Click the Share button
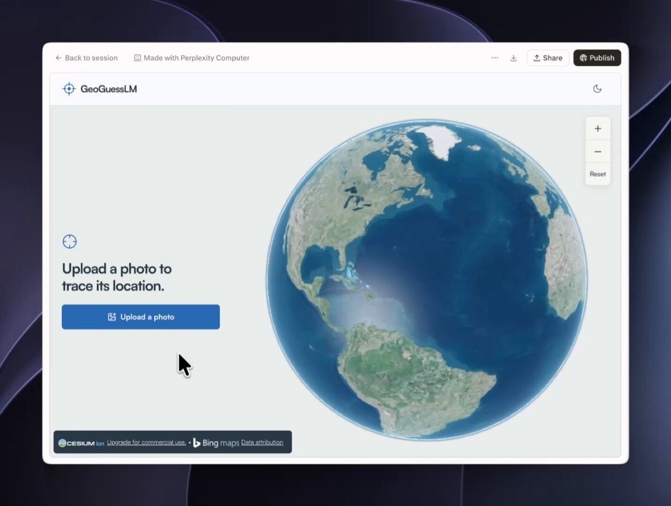The width and height of the screenshot is (671, 506). (548, 58)
